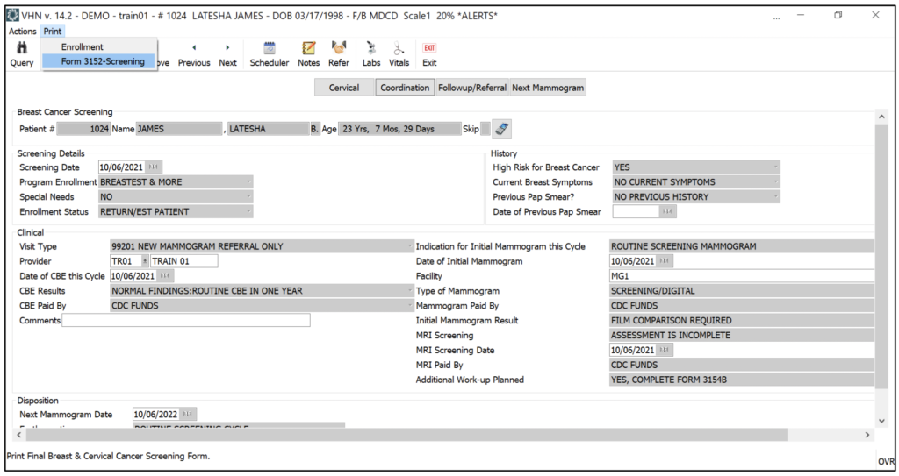Switch to the Followup/Referral tab

pos(471,88)
